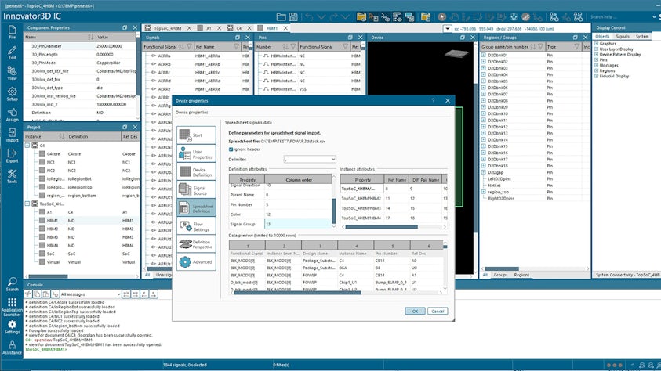Collapse the C4 node in Project tree
Viewport: 661px width, 371px height.
point(27,145)
